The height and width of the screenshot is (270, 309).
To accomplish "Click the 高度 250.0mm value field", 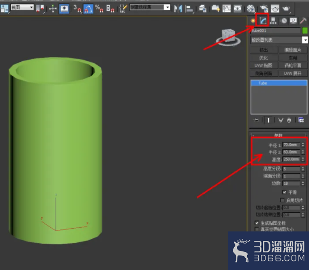I will point(292,159).
